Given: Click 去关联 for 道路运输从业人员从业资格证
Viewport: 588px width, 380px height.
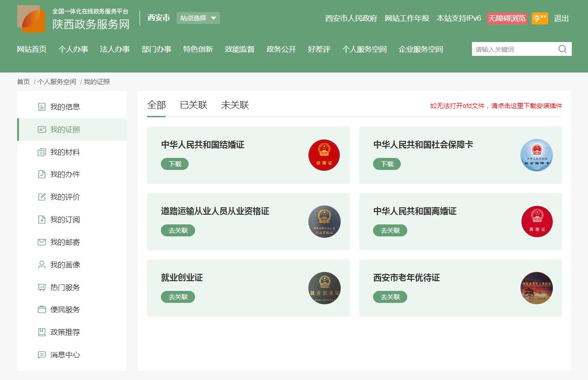Looking at the screenshot, I should pyautogui.click(x=178, y=230).
